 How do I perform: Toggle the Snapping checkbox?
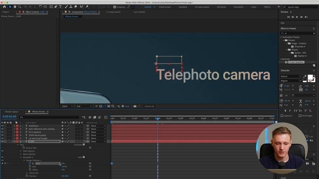pyautogui.click(x=115, y=7)
